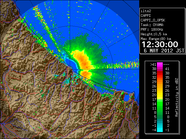
Task: Click the '>41' legend label
Action: point(153,65)
